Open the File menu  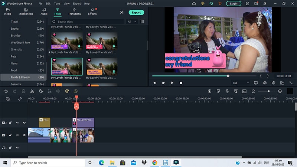click(40, 4)
